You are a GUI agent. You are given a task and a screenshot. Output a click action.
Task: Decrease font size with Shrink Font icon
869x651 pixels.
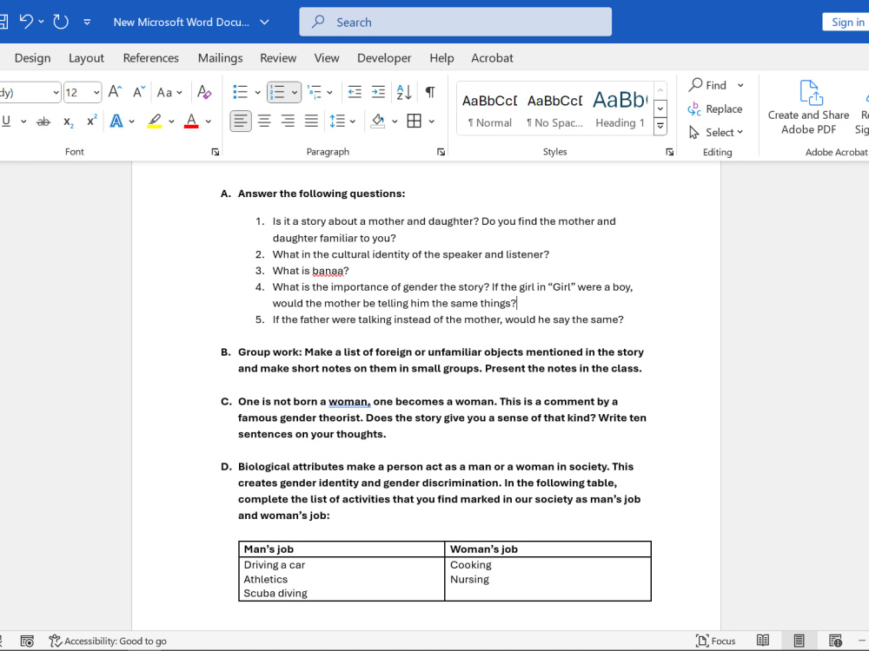click(138, 91)
